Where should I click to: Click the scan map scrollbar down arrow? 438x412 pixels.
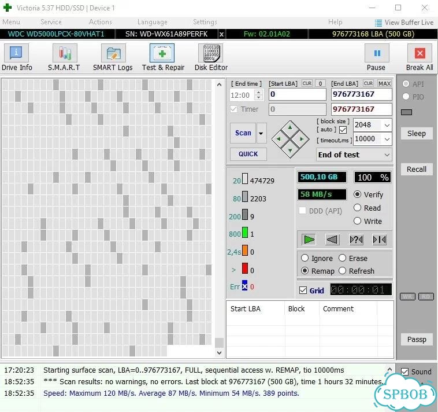(219, 353)
